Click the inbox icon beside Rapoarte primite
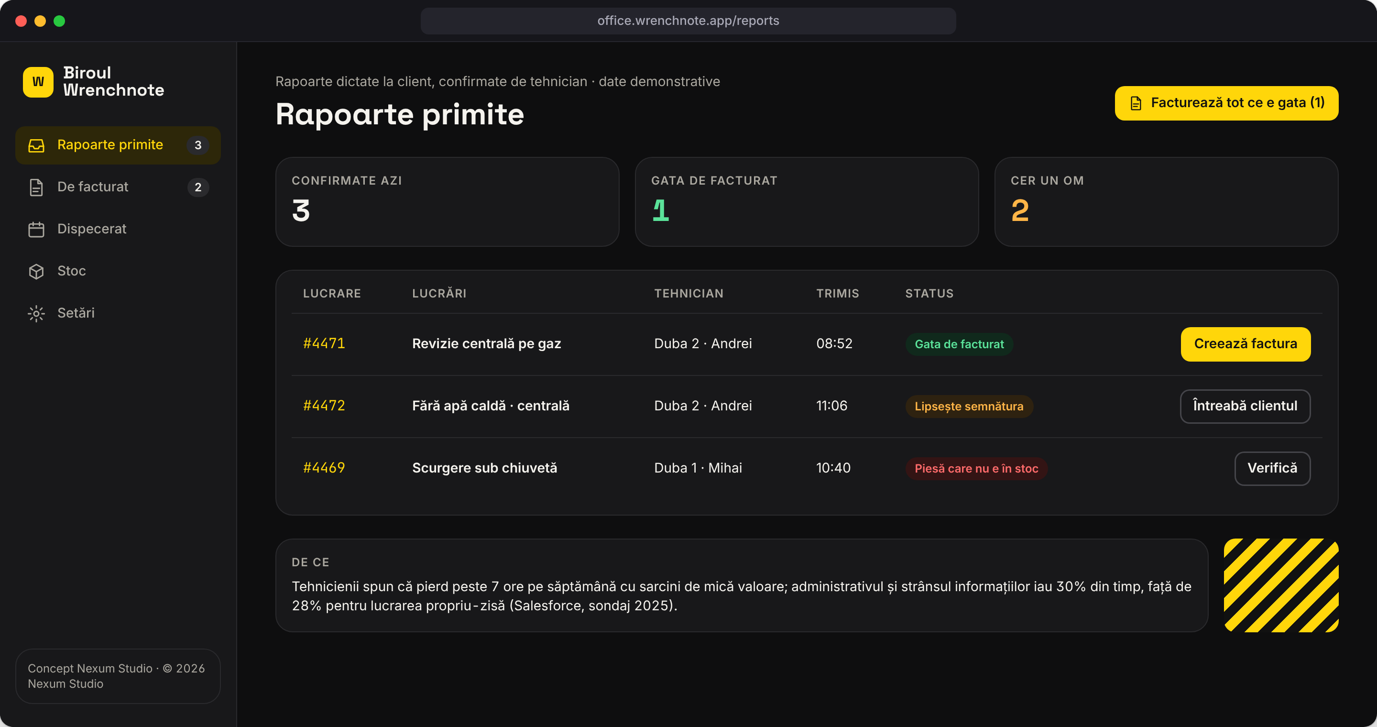 (36, 145)
